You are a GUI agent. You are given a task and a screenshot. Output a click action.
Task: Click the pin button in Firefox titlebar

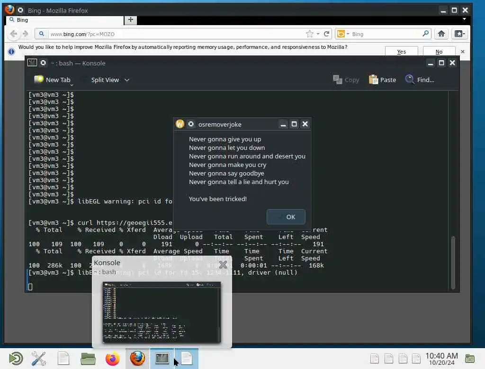(x=20, y=10)
